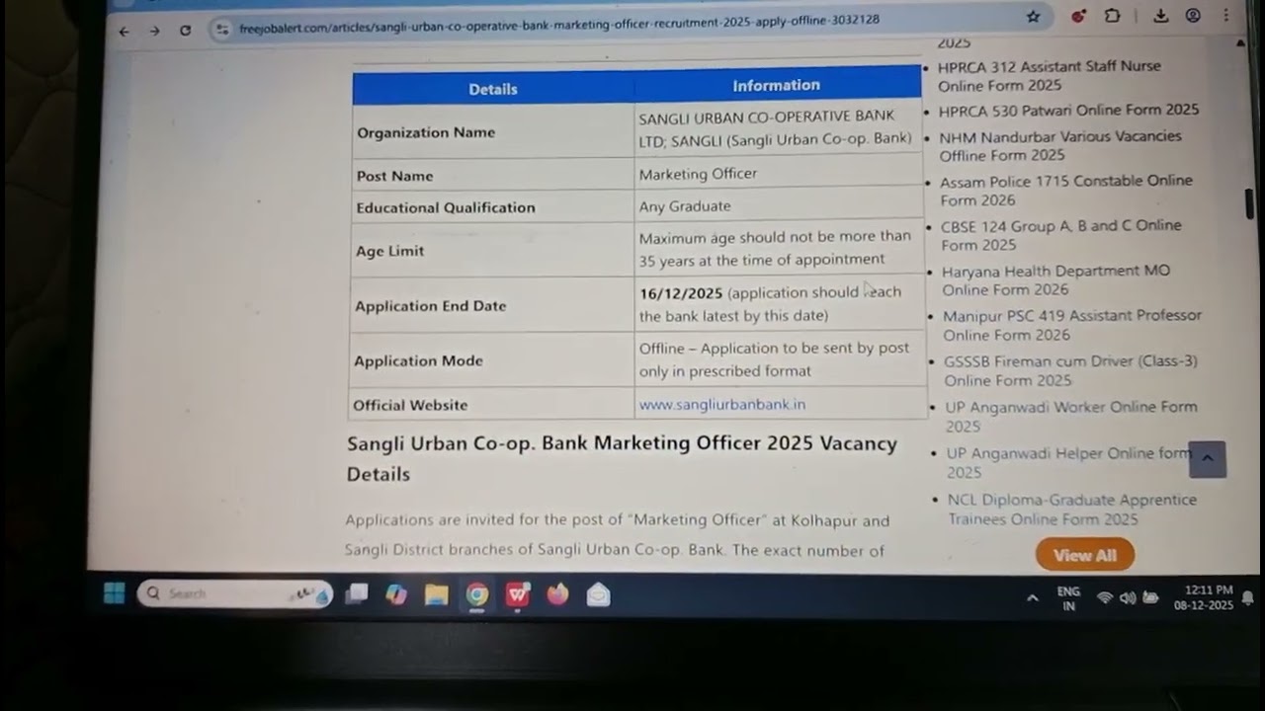Image resolution: width=1265 pixels, height=711 pixels.
Task: Click the Vacancy Details heading
Action: 622,458
